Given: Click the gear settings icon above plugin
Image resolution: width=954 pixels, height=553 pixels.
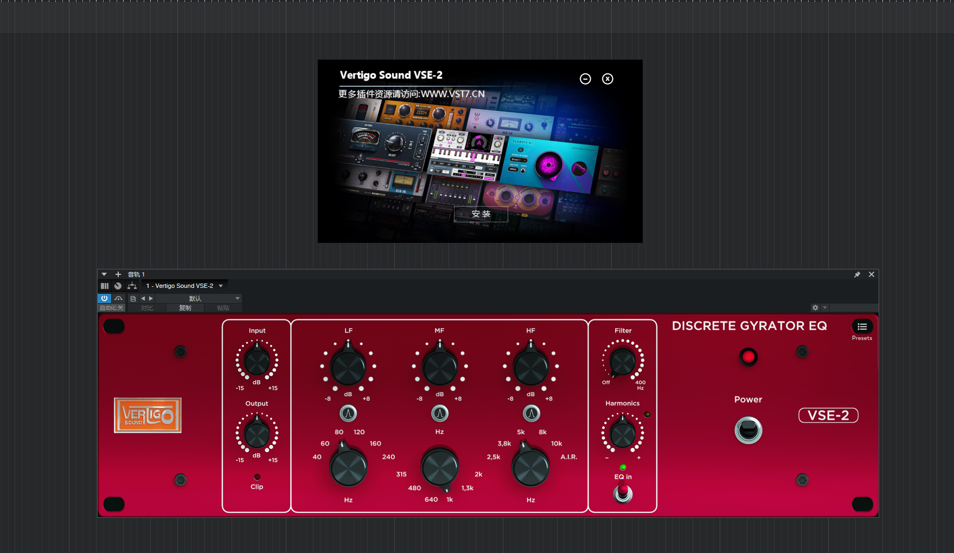Looking at the screenshot, I should (815, 308).
